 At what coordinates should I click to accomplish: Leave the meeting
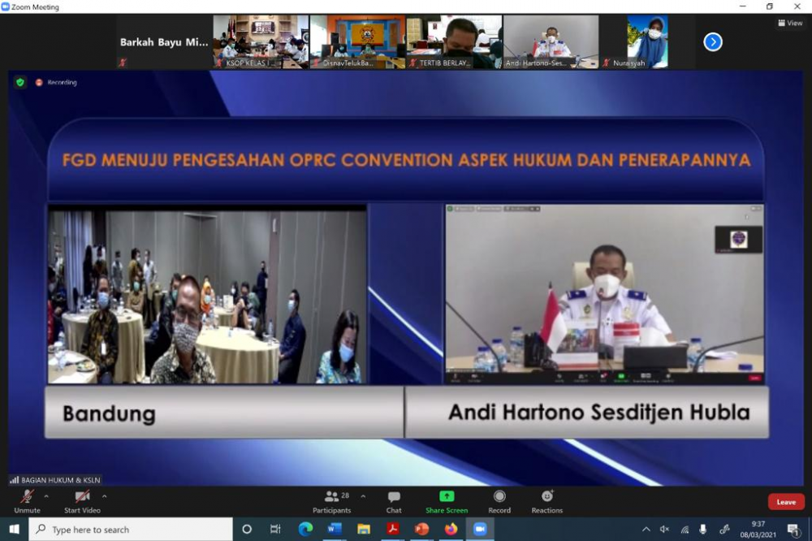coord(786,502)
